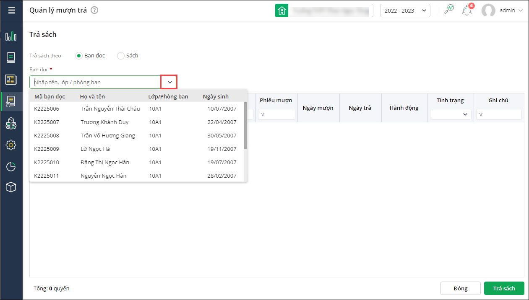Click the Họ và tên column header
The width and height of the screenshot is (529, 300).
(x=92, y=97)
